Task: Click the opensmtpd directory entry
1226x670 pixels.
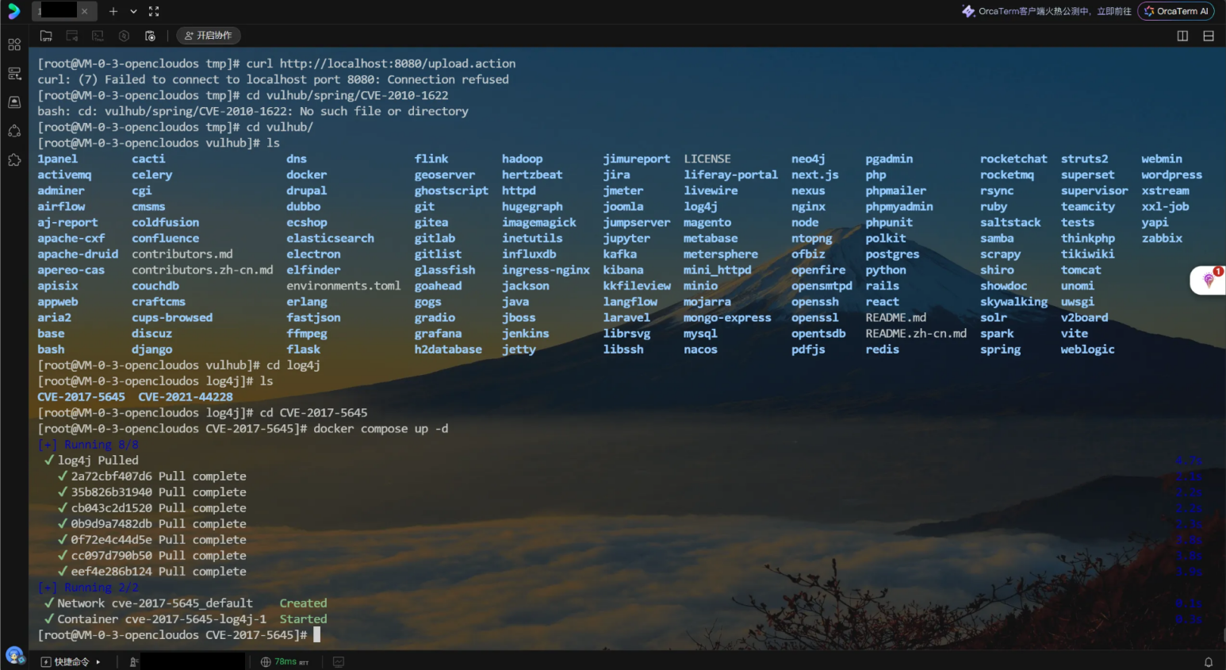Action: tap(822, 285)
